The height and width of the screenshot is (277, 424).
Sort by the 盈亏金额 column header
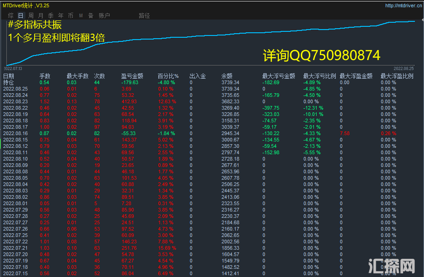click(x=132, y=76)
